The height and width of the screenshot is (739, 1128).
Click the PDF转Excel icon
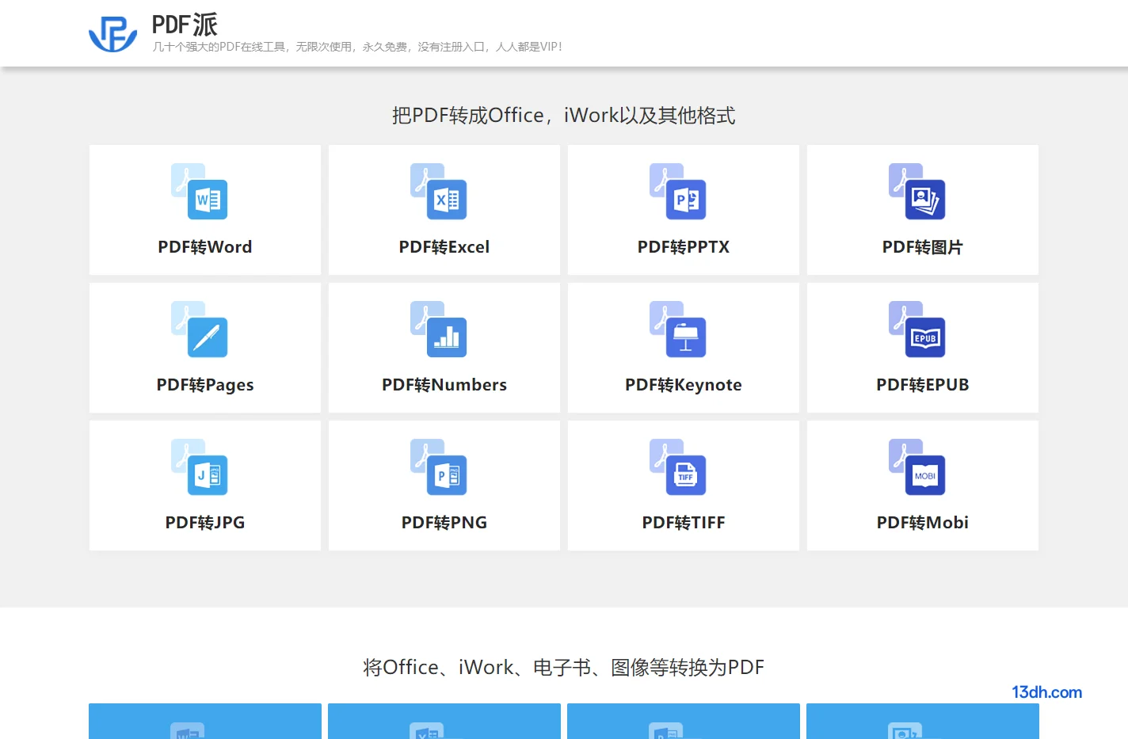439,192
